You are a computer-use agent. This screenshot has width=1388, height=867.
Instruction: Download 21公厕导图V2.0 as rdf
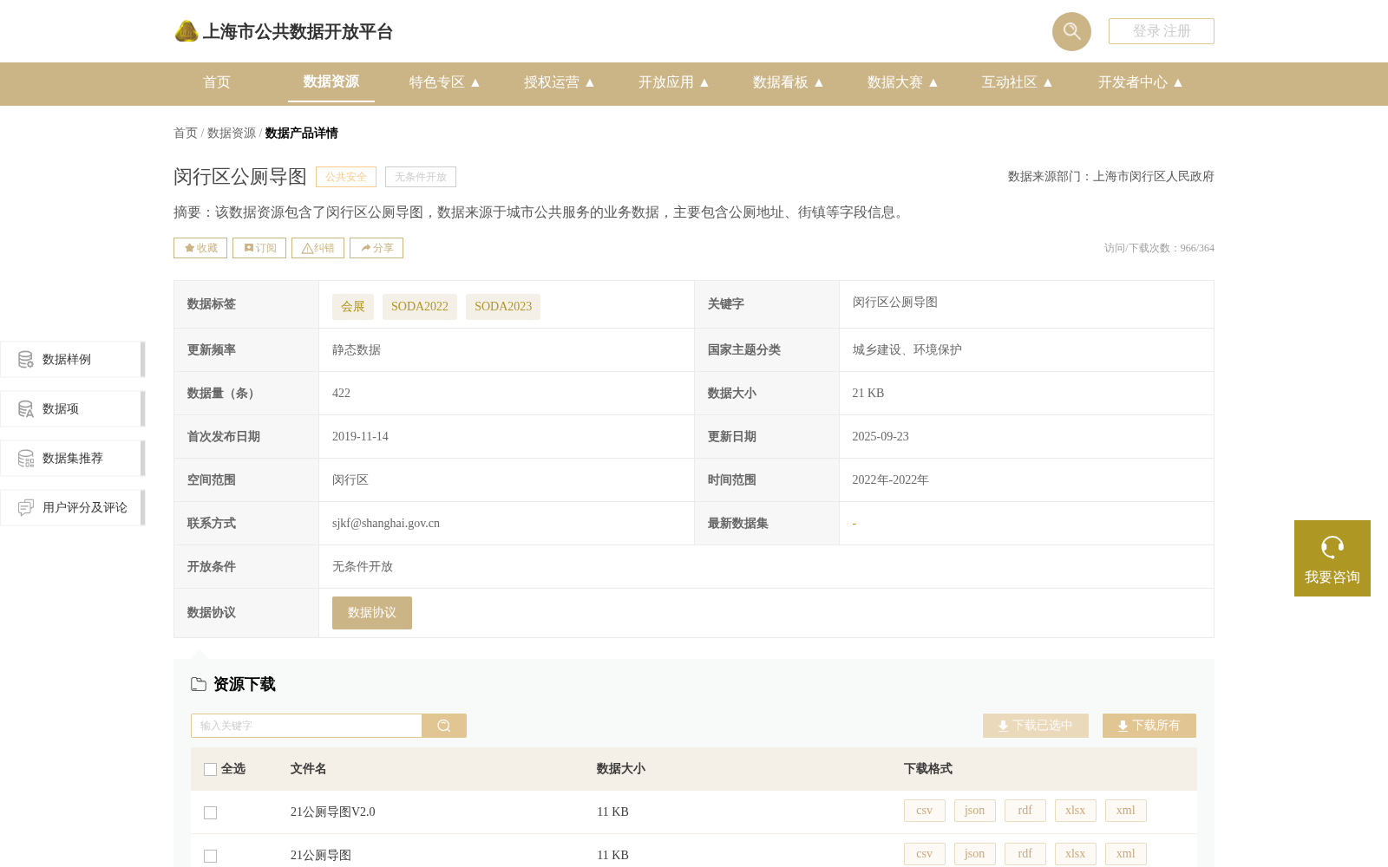point(1025,811)
